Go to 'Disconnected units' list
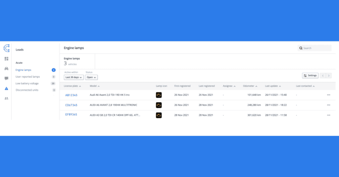Screen dimensions: 339x177 [27, 90]
